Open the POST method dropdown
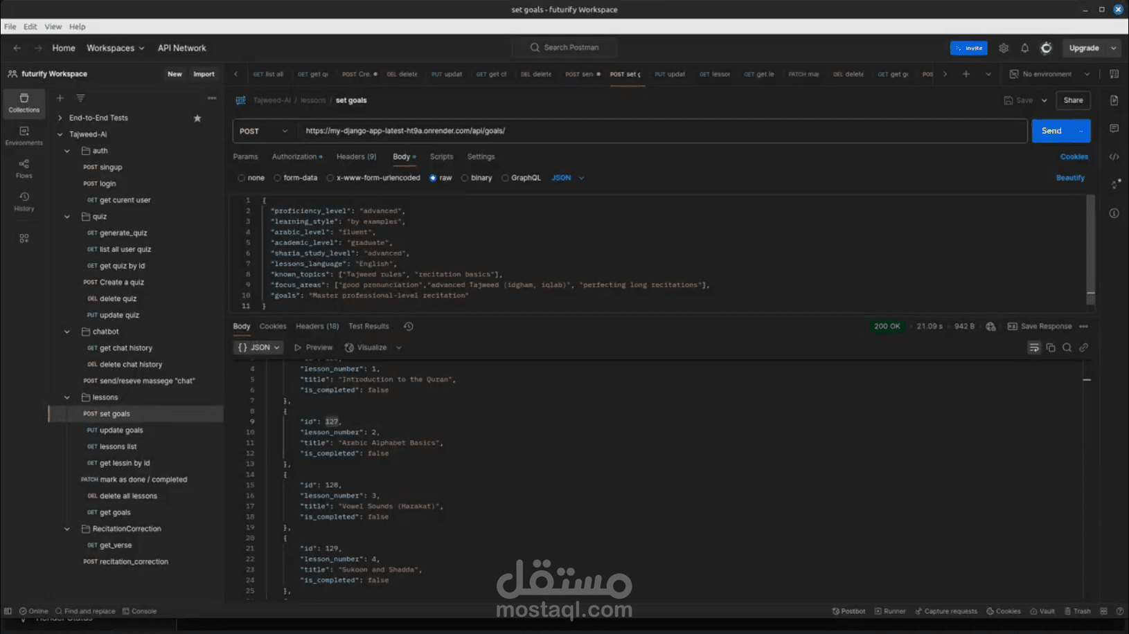 [x=264, y=131]
